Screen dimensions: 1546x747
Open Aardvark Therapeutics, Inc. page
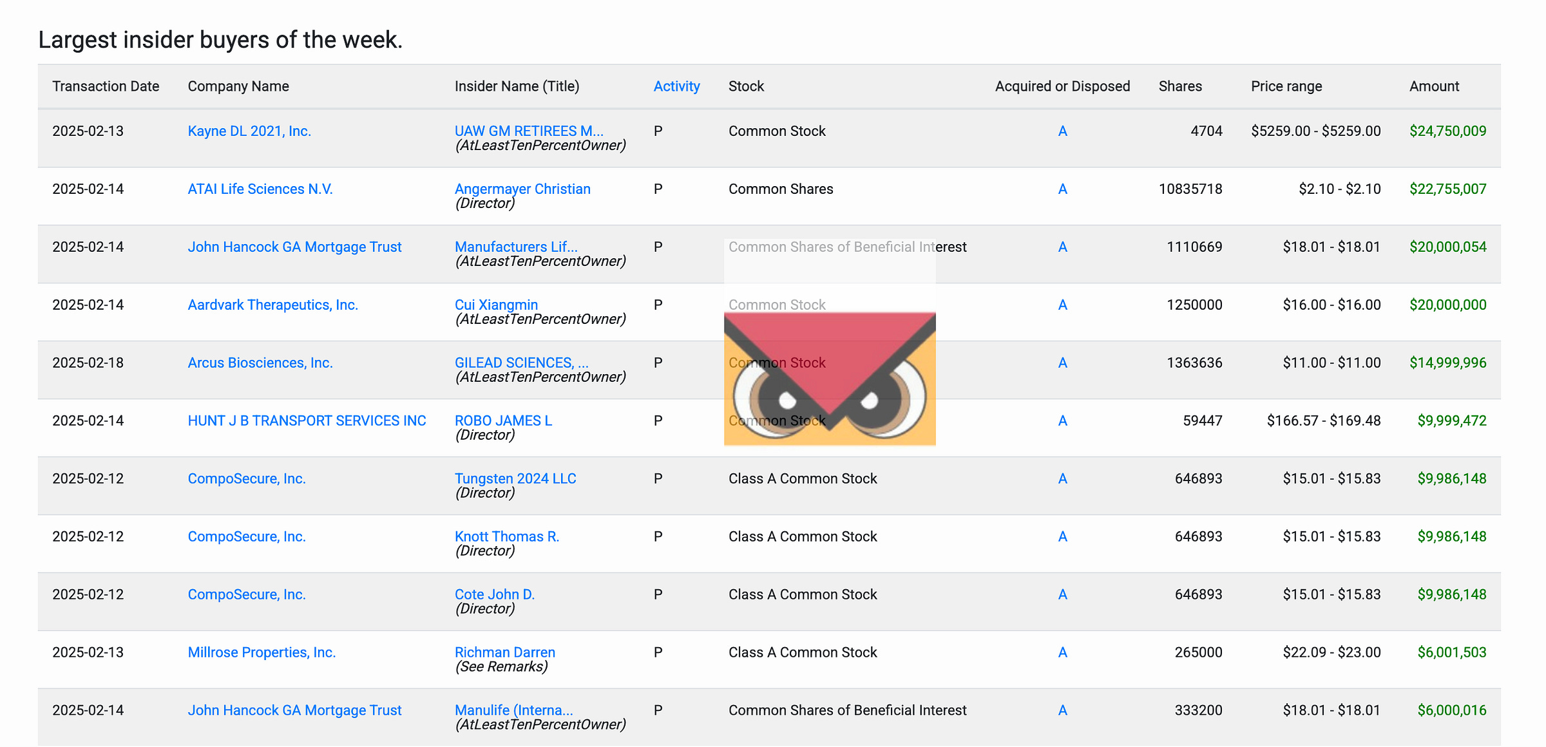(x=272, y=305)
